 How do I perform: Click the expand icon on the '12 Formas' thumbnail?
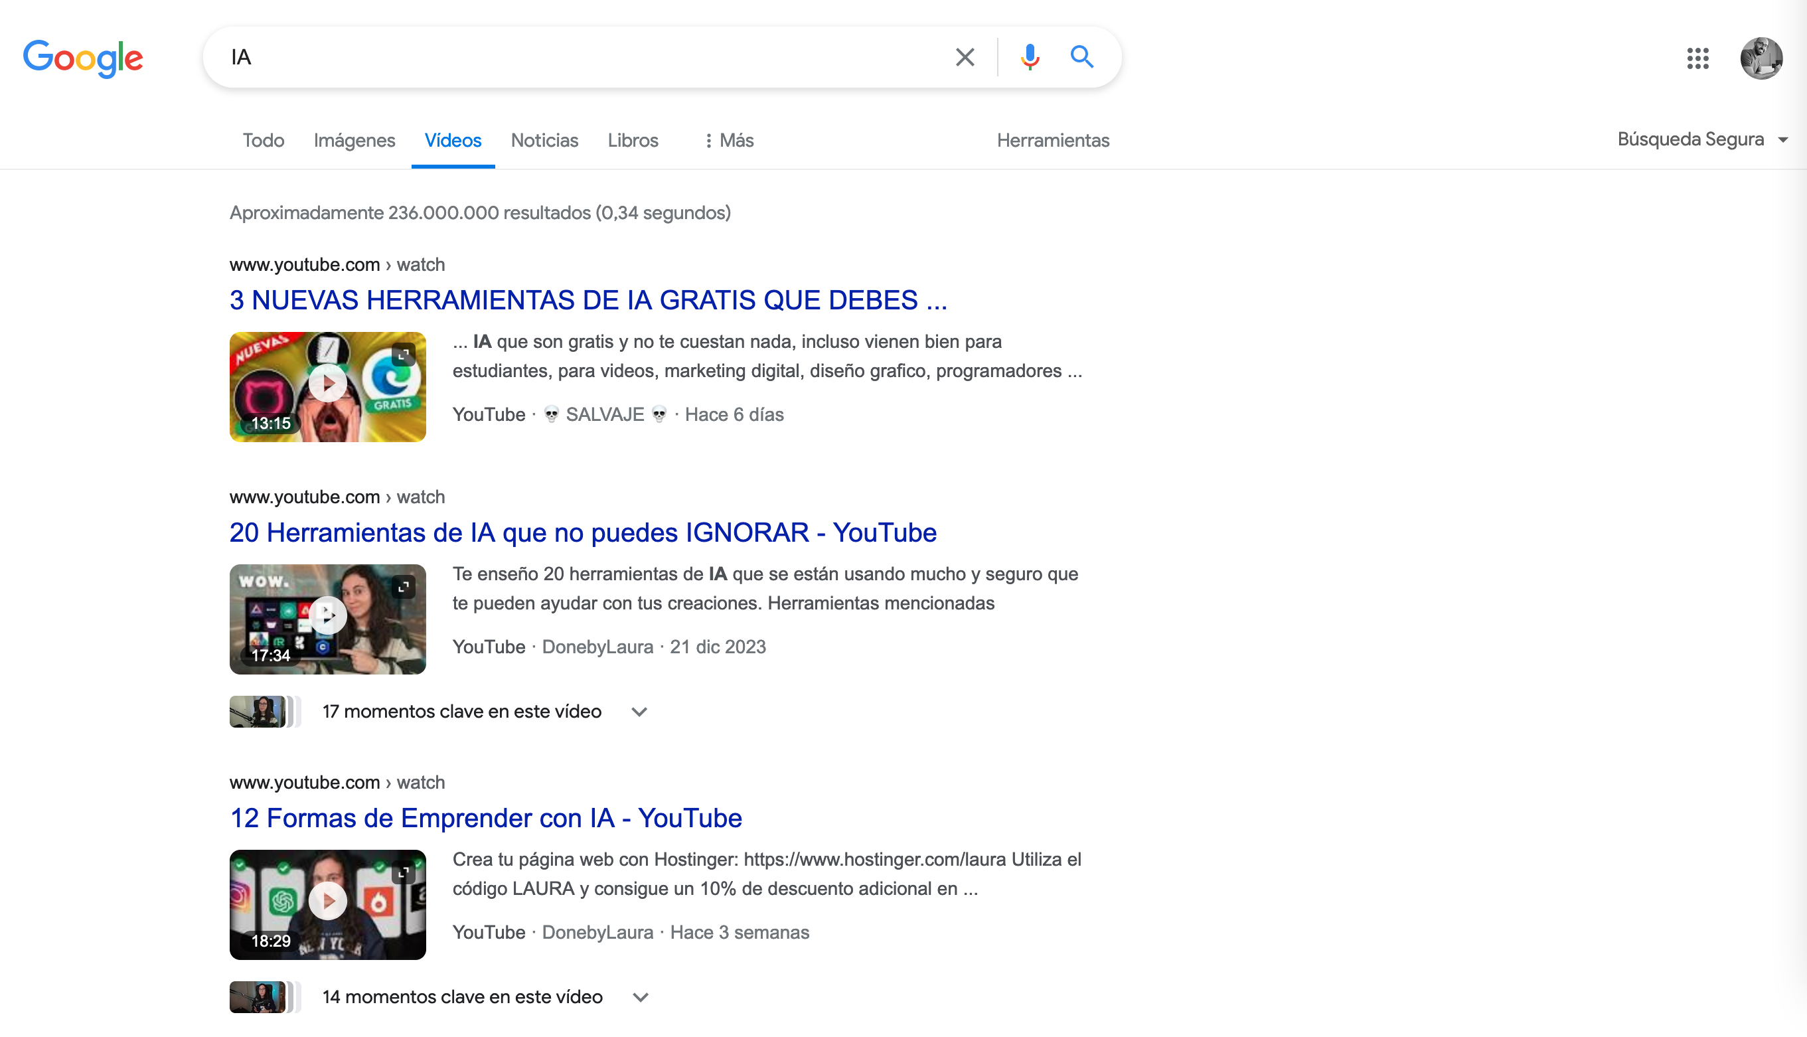coord(404,872)
